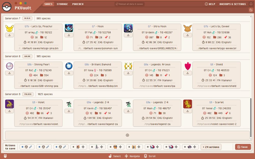Image resolution: width=255 pixels, height=159 pixels.
Task: Download the Brilliant Diamond save file
Action: click(69, 73)
